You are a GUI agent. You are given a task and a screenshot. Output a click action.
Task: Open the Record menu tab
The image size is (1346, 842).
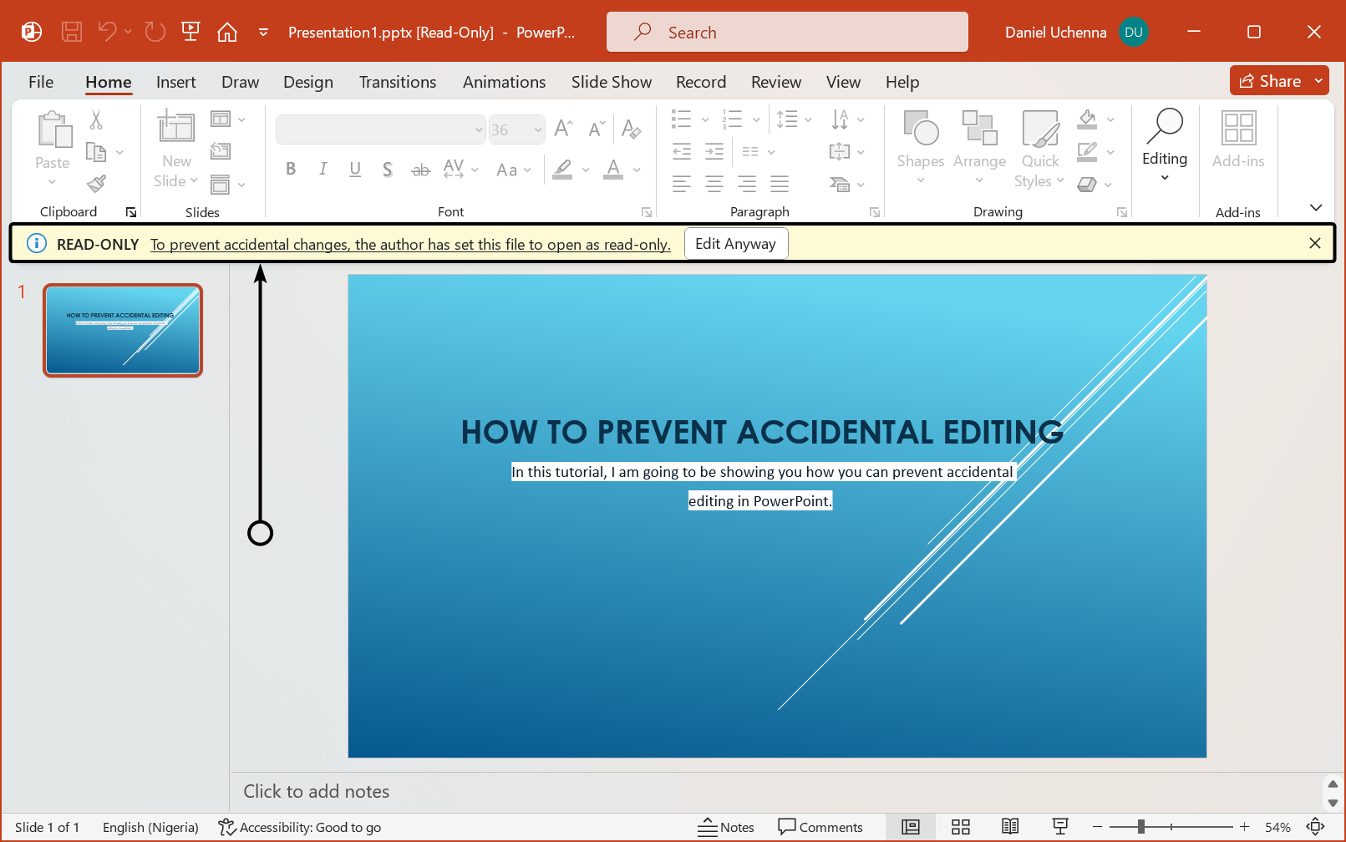click(700, 82)
